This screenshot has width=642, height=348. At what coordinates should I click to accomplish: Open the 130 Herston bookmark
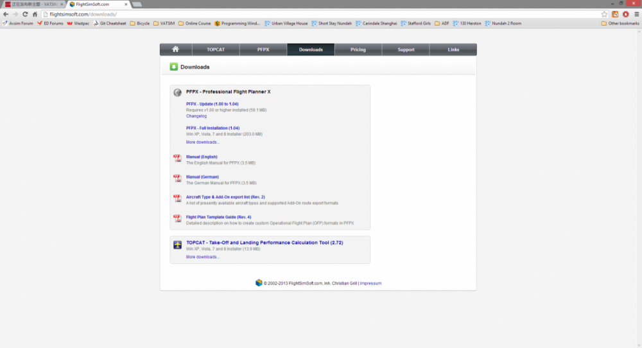click(467, 23)
